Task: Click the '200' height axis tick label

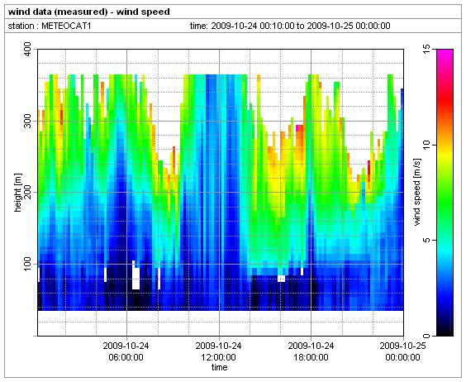Action: (x=27, y=192)
